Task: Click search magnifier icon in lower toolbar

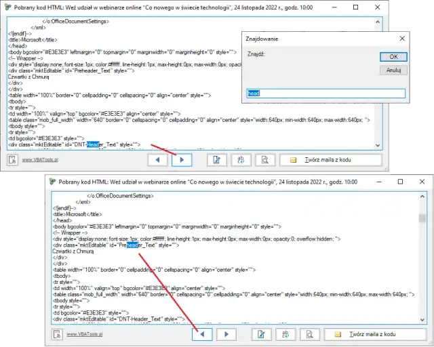Action: pos(309,334)
